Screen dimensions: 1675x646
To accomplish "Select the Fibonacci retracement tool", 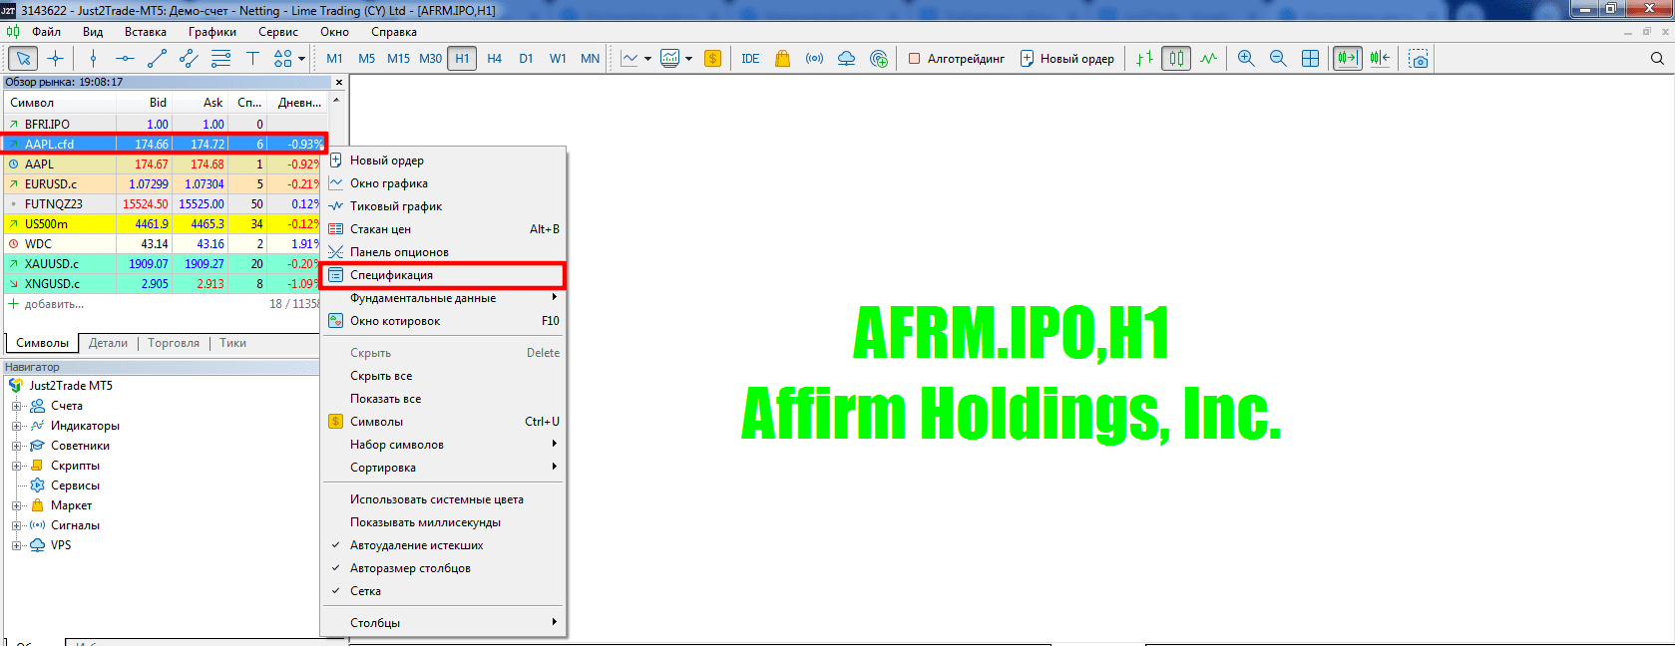I will [x=220, y=59].
